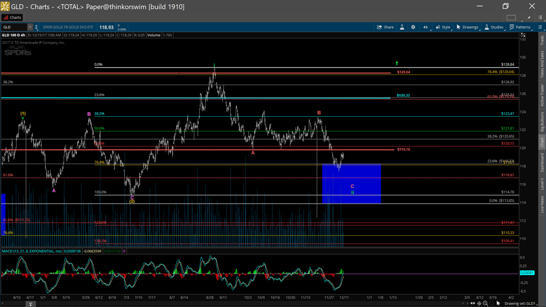
Task: Click the rectangle layout toggle near the pin
Action: [x=511, y=18]
